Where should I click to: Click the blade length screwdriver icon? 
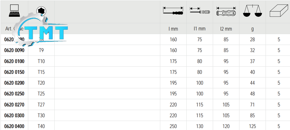[x=200, y=11]
